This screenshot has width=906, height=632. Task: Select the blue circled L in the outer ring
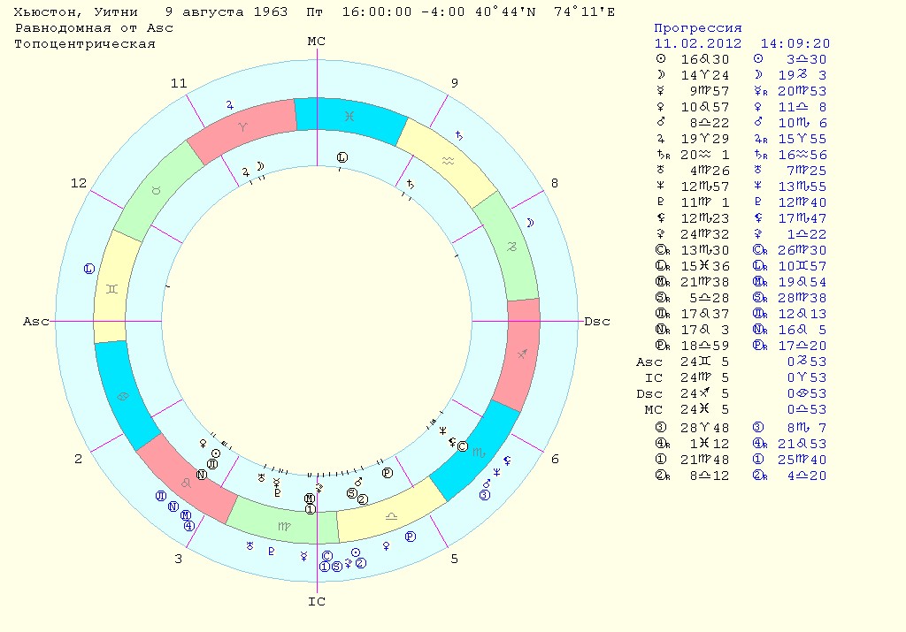pyautogui.click(x=88, y=269)
